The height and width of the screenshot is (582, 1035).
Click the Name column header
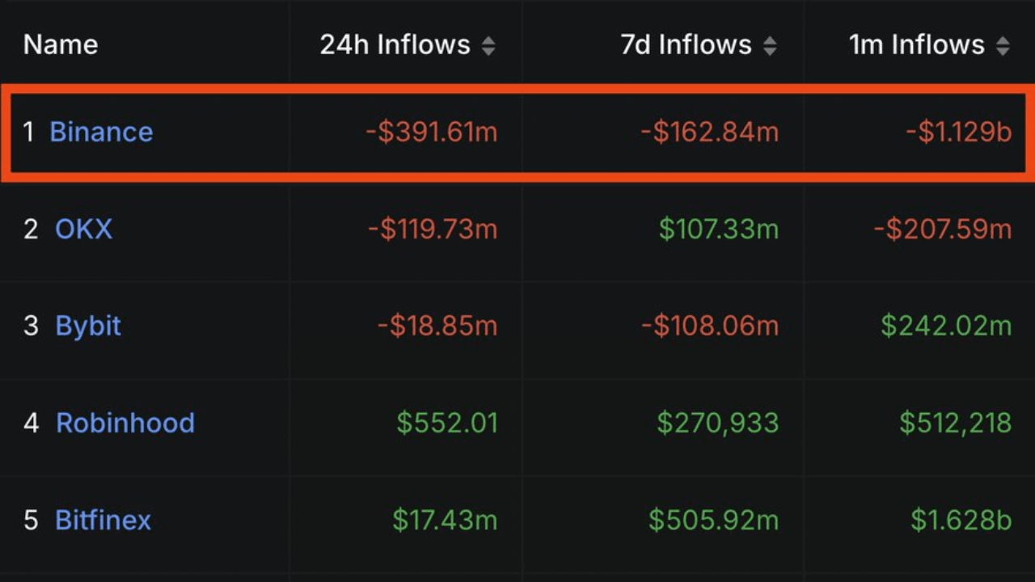[61, 44]
